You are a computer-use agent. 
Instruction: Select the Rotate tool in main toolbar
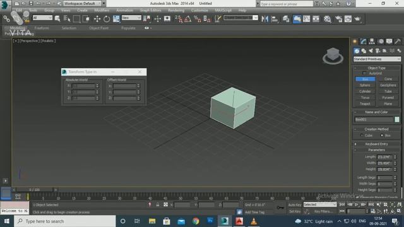pyautogui.click(x=107, y=19)
